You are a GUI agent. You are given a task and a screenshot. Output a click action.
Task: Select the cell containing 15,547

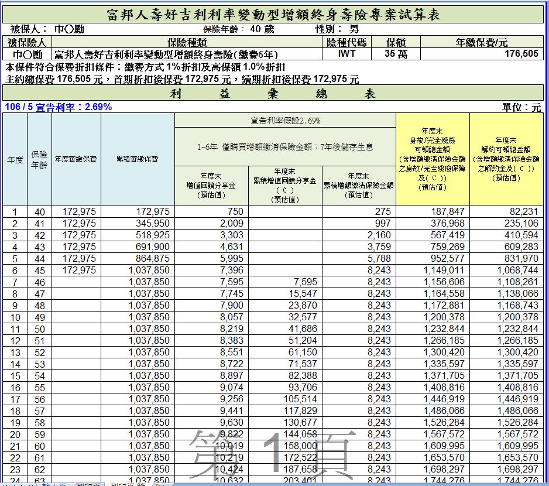(285, 293)
